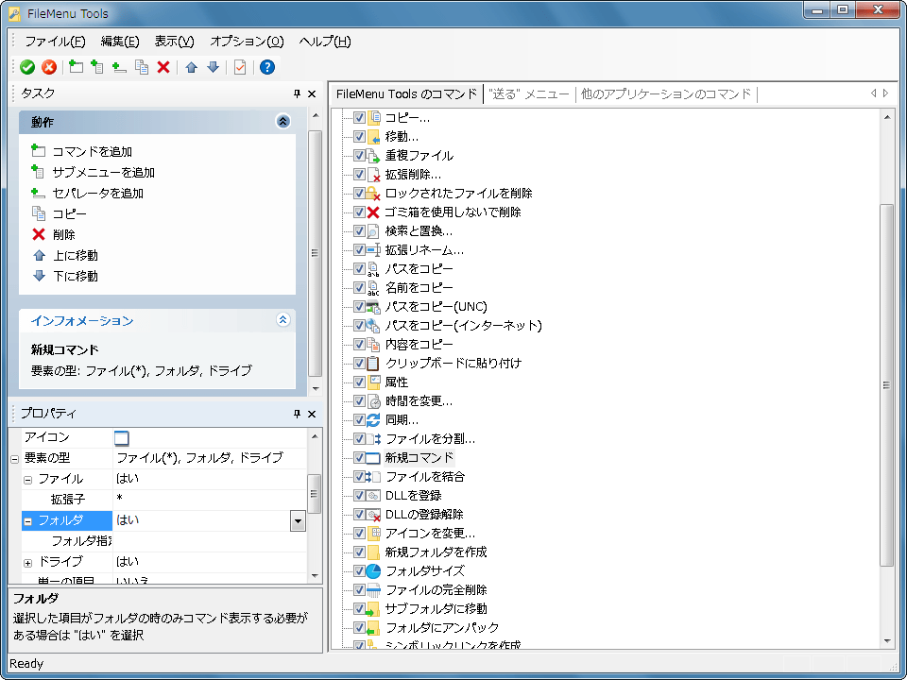
Task: Click the icon swatch in アイコン property
Action: [x=122, y=437]
